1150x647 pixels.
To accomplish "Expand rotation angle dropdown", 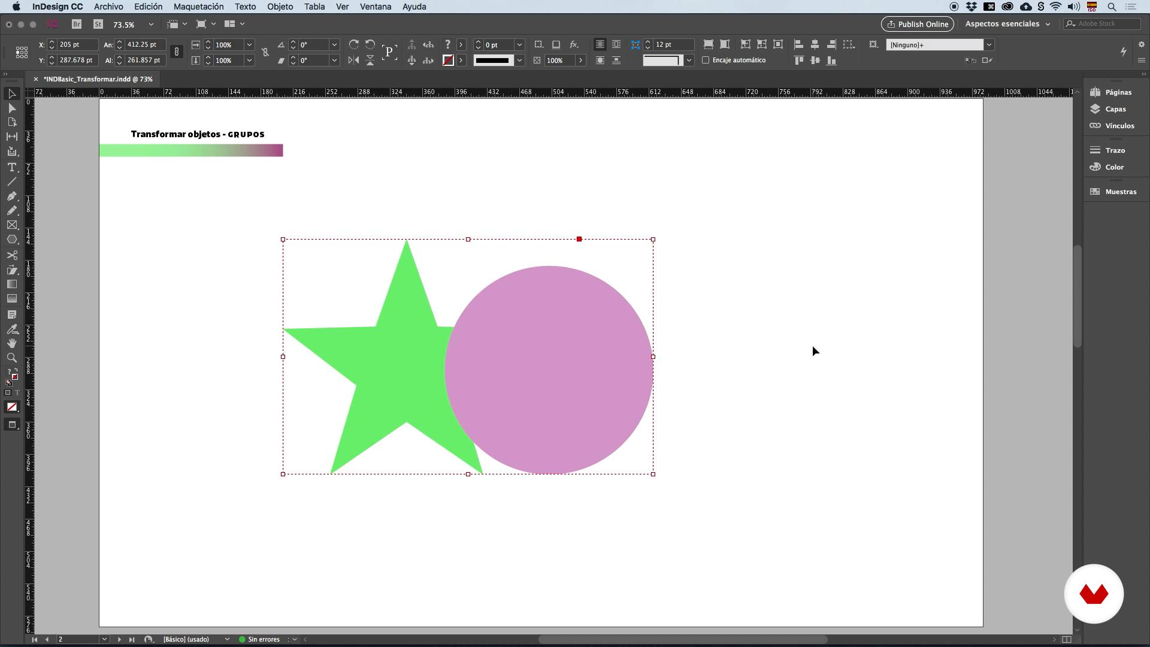I will [334, 45].
